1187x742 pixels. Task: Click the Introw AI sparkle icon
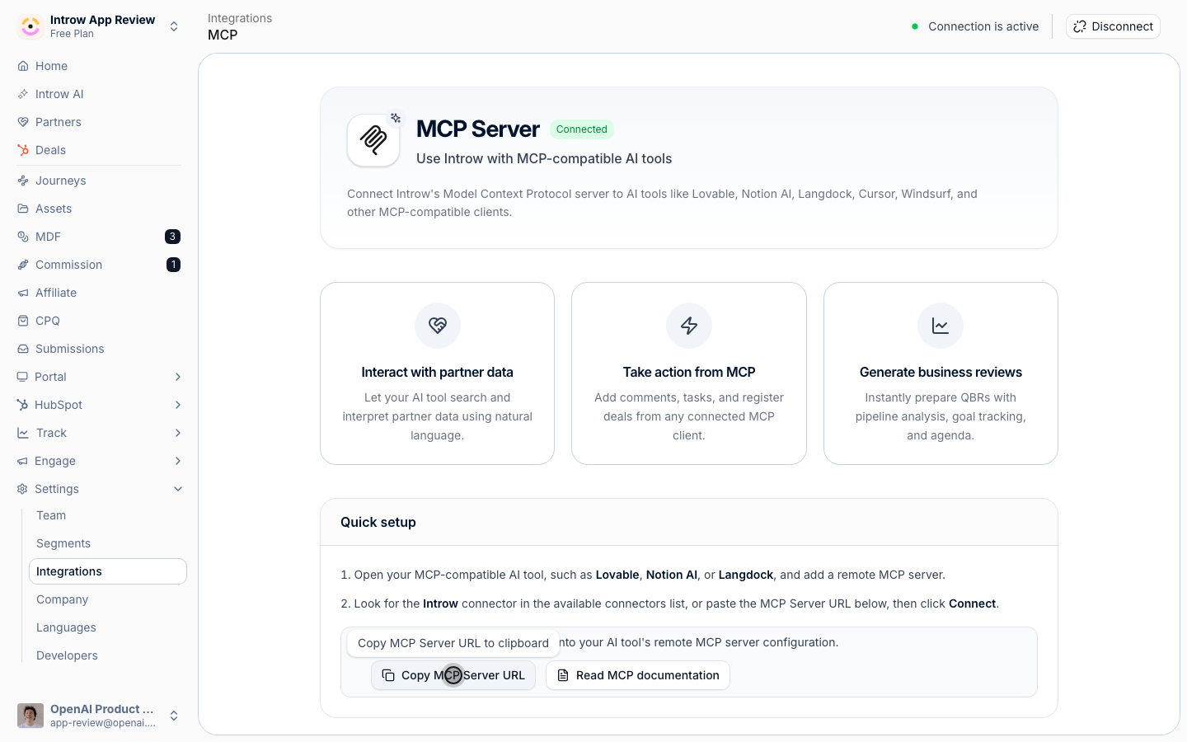click(x=23, y=94)
